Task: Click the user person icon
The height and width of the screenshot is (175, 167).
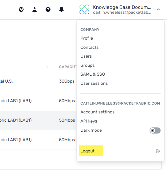Action: pyautogui.click(x=35, y=9)
